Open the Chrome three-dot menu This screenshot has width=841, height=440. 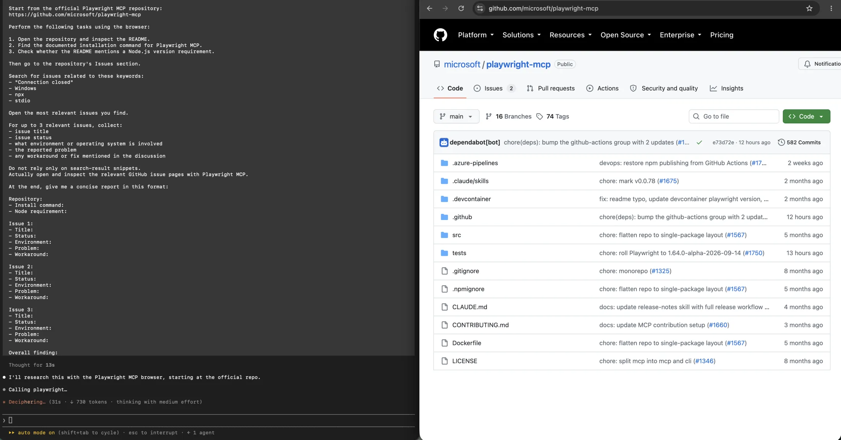click(x=831, y=8)
